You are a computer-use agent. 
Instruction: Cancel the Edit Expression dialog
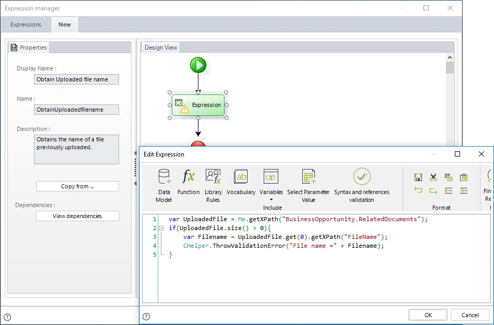(470, 315)
